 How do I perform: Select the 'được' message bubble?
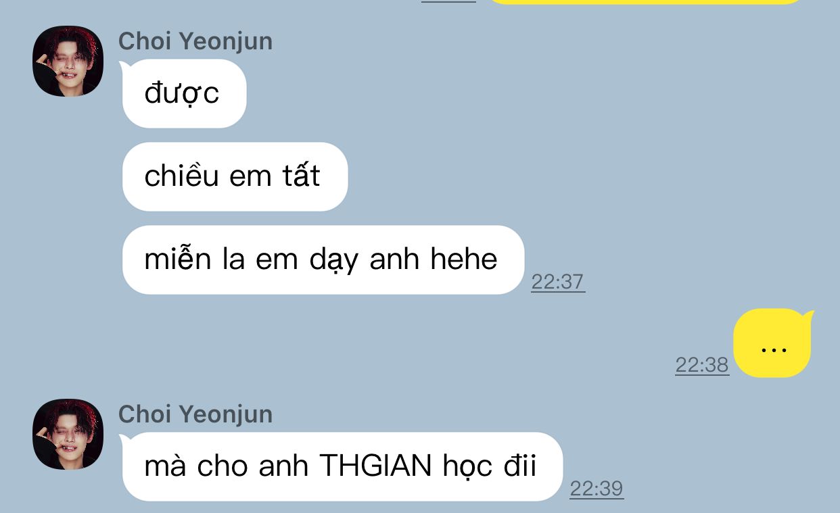pyautogui.click(x=184, y=93)
